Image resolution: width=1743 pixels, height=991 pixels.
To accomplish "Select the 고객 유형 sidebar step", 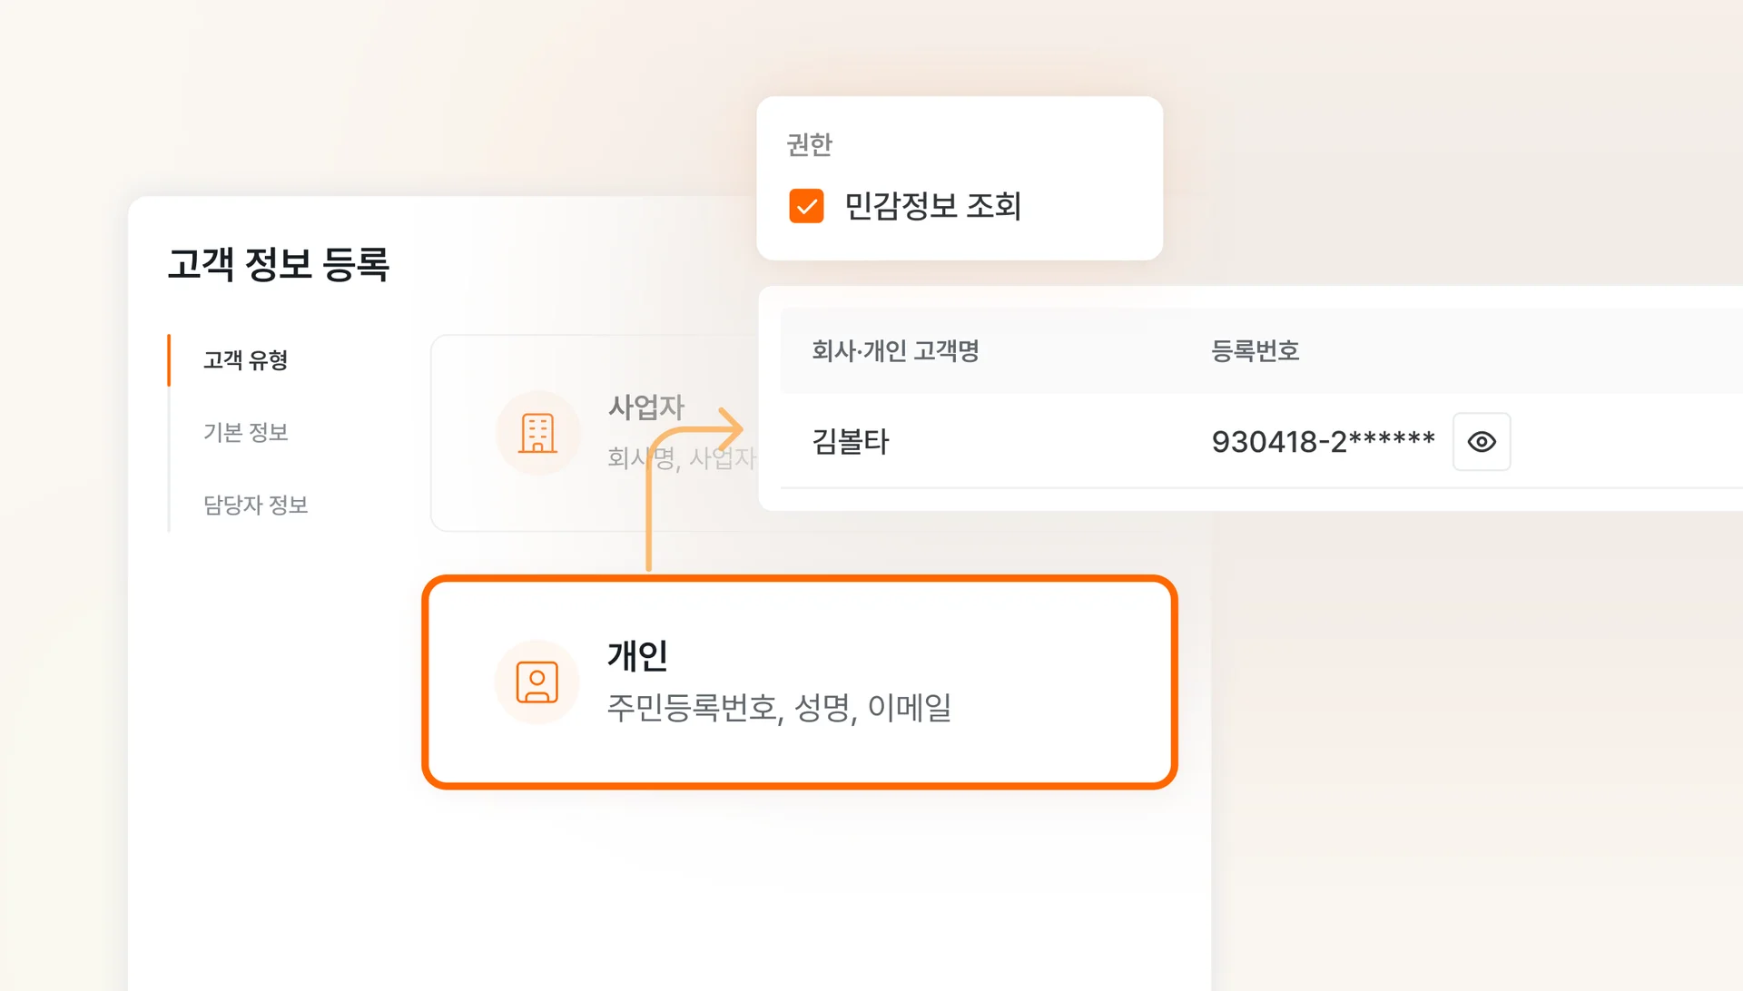I will (x=243, y=360).
